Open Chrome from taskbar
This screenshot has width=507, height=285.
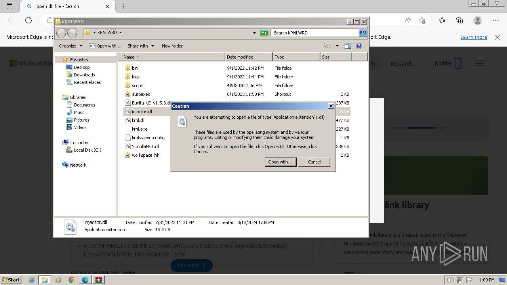pos(71,280)
